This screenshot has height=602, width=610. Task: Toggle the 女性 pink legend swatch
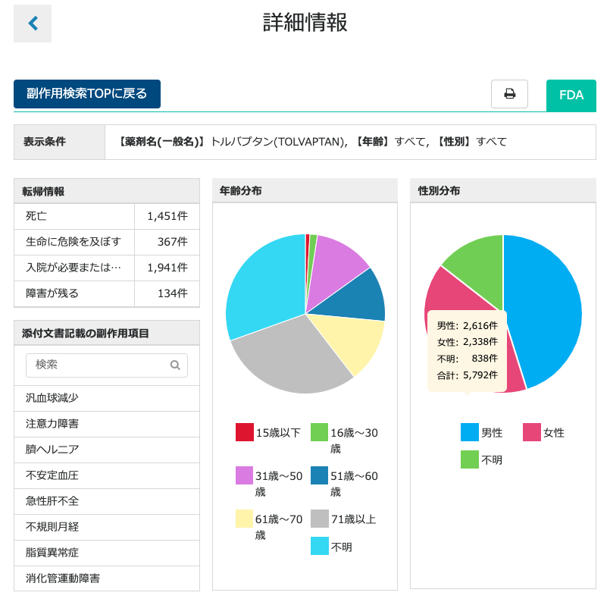[x=532, y=432]
